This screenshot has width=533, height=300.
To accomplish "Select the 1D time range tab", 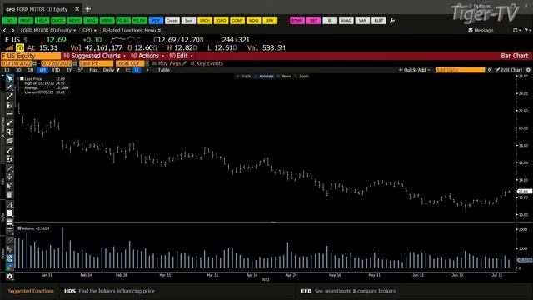I will (x=7, y=70).
